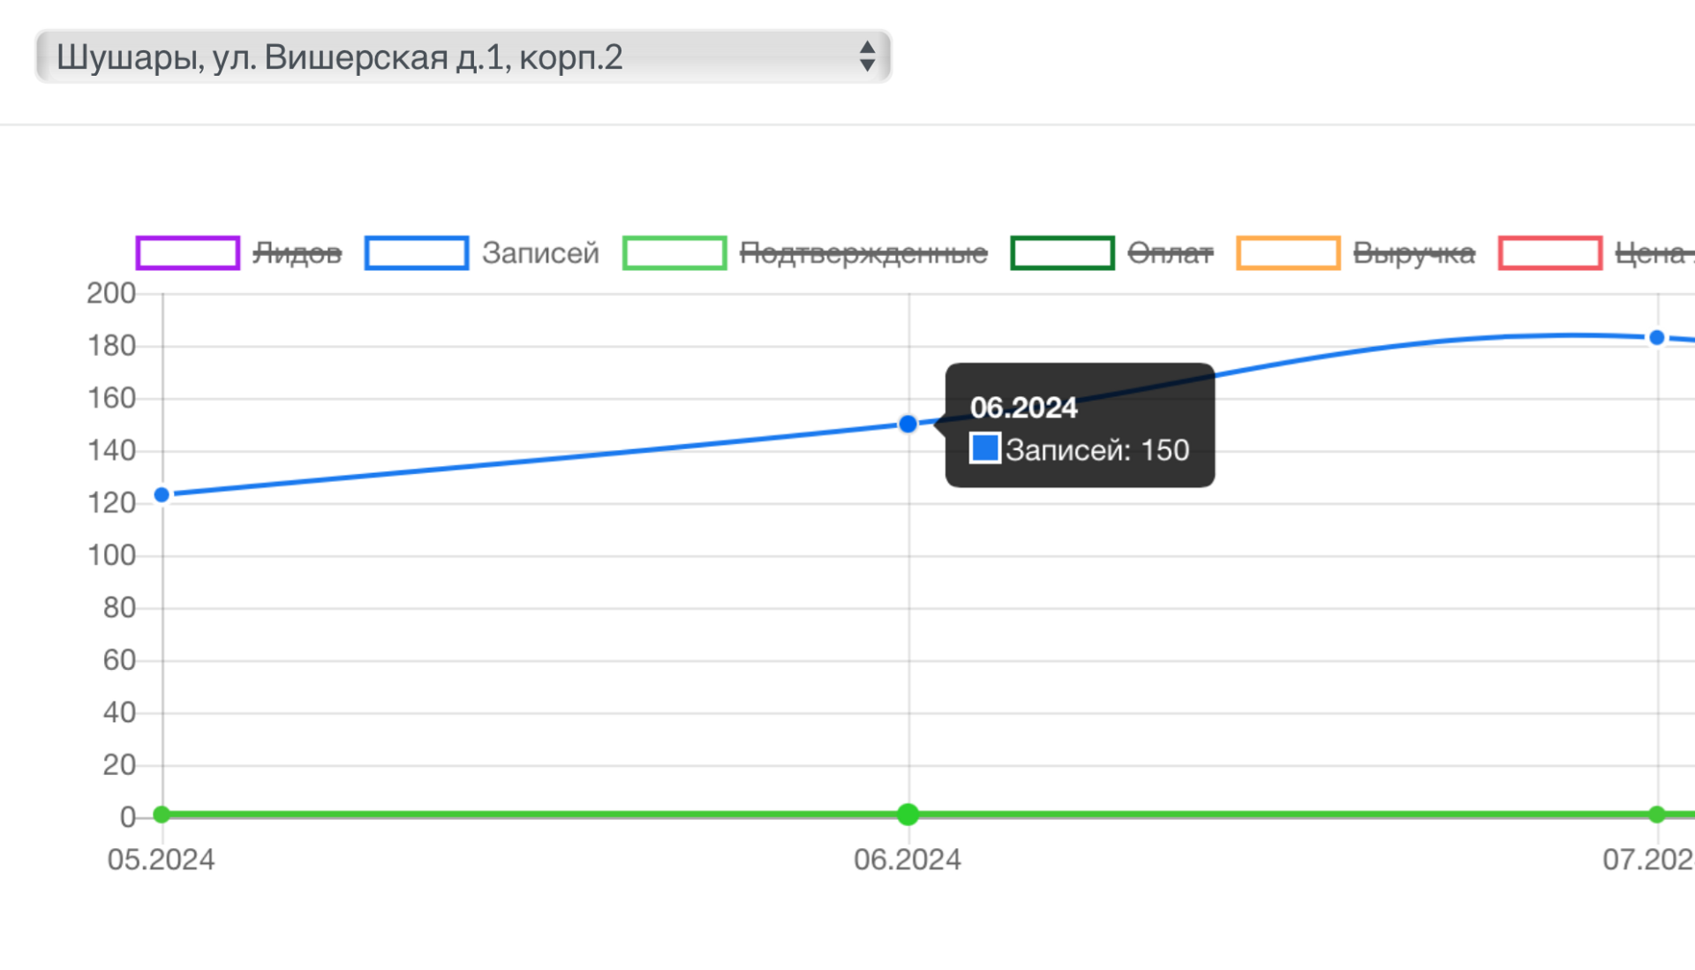This screenshot has height=970, width=1695.
Task: Select the blue 07.2024 data point
Action: pos(1657,338)
